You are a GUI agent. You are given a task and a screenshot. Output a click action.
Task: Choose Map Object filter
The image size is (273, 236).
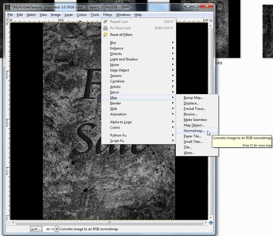click(x=197, y=125)
